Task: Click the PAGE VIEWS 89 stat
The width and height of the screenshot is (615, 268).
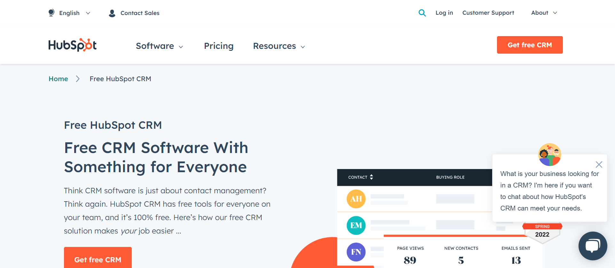Action: tap(410, 256)
